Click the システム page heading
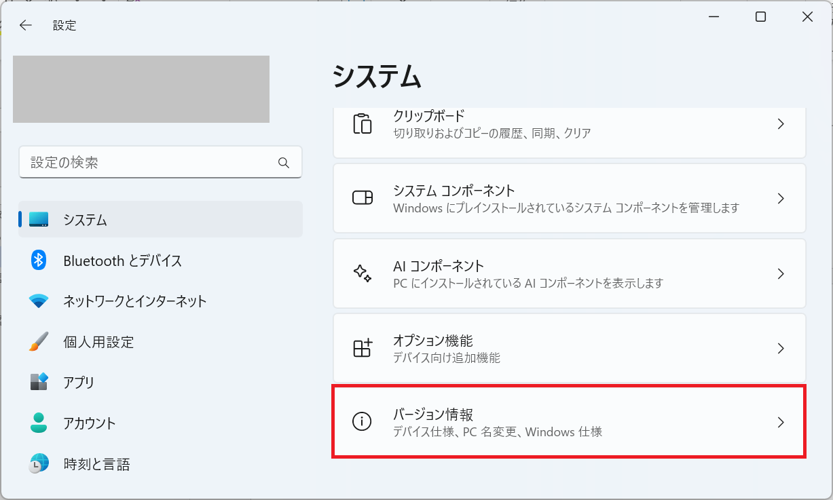The width and height of the screenshot is (833, 500). (x=377, y=77)
